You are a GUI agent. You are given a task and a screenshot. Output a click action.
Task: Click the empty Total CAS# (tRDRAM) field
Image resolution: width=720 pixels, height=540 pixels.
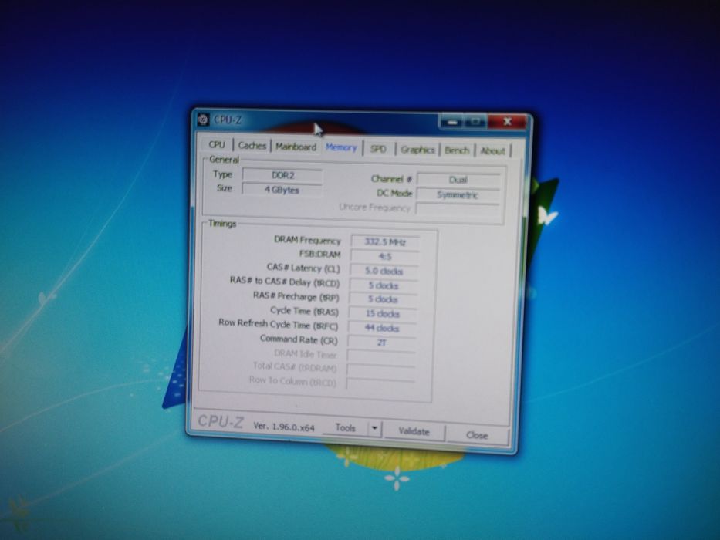[380, 370]
